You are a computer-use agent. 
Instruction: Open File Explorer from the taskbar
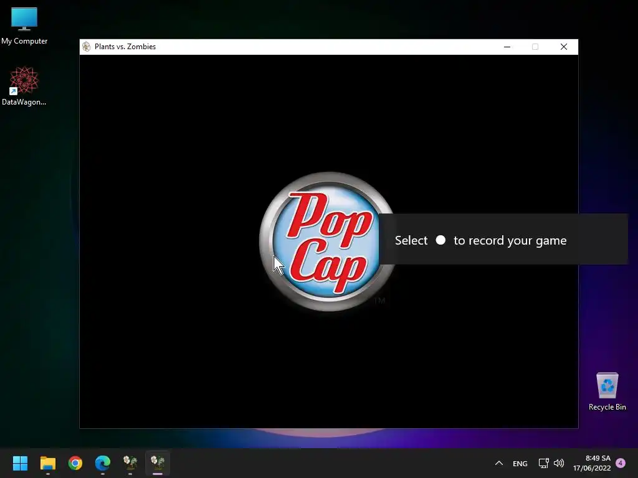coord(47,462)
